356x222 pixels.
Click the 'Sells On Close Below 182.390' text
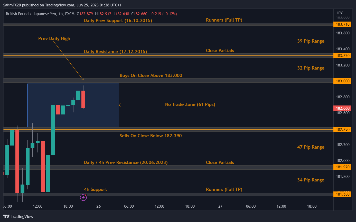pos(151,136)
